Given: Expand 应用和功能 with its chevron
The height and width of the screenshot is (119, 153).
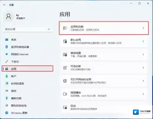Looking at the screenshot, I should point(143,28).
